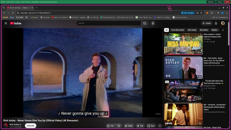The height and width of the screenshot is (130, 231).
Task: Open the Chrome profile M icon
Action: click(x=222, y=13)
